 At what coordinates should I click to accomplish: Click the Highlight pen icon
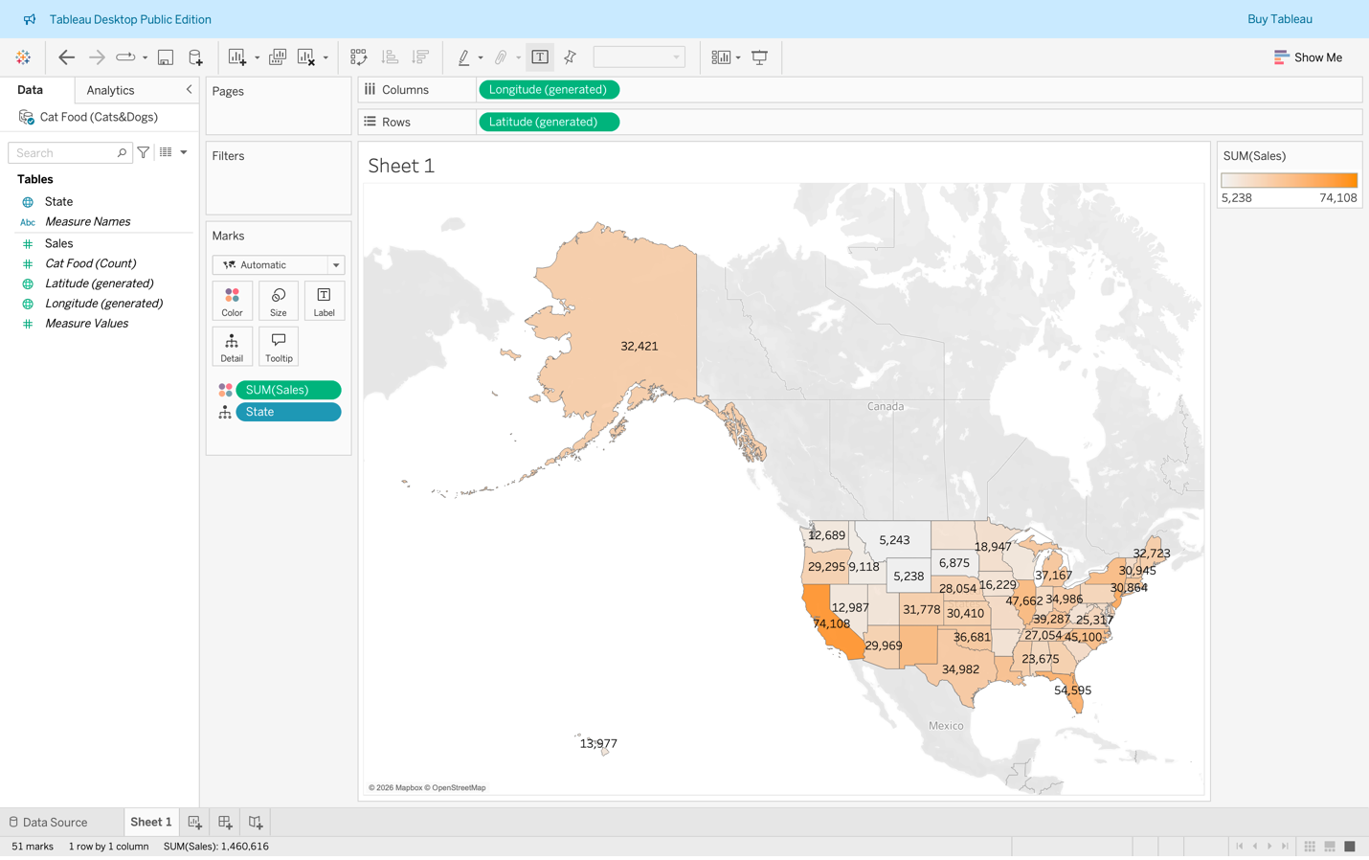464,57
